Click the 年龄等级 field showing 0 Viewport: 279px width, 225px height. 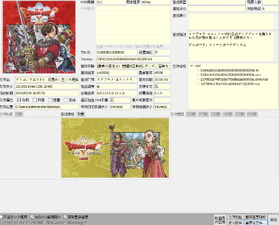270,9
